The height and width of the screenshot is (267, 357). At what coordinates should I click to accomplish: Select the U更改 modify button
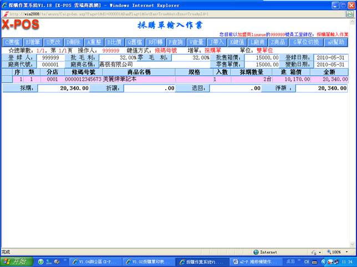(54, 42)
